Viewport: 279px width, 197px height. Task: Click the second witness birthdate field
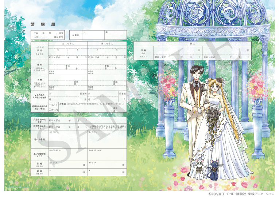[x=227, y=57]
